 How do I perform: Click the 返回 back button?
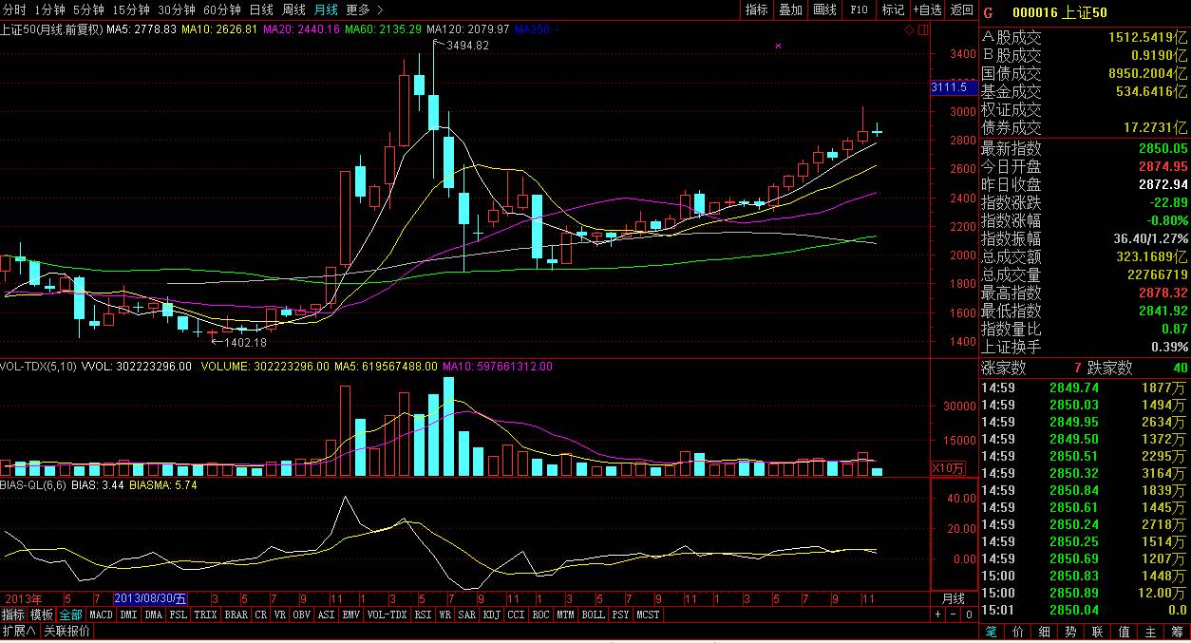coord(961,9)
